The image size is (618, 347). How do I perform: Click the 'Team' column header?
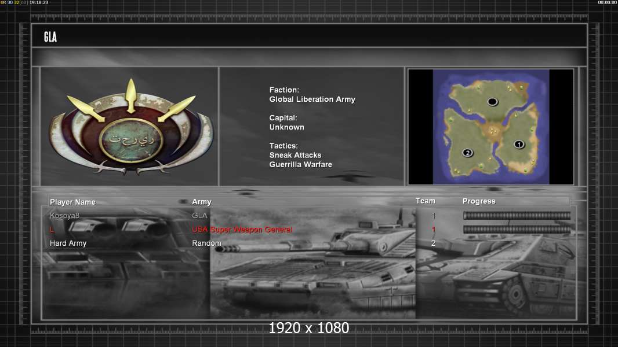(x=426, y=201)
